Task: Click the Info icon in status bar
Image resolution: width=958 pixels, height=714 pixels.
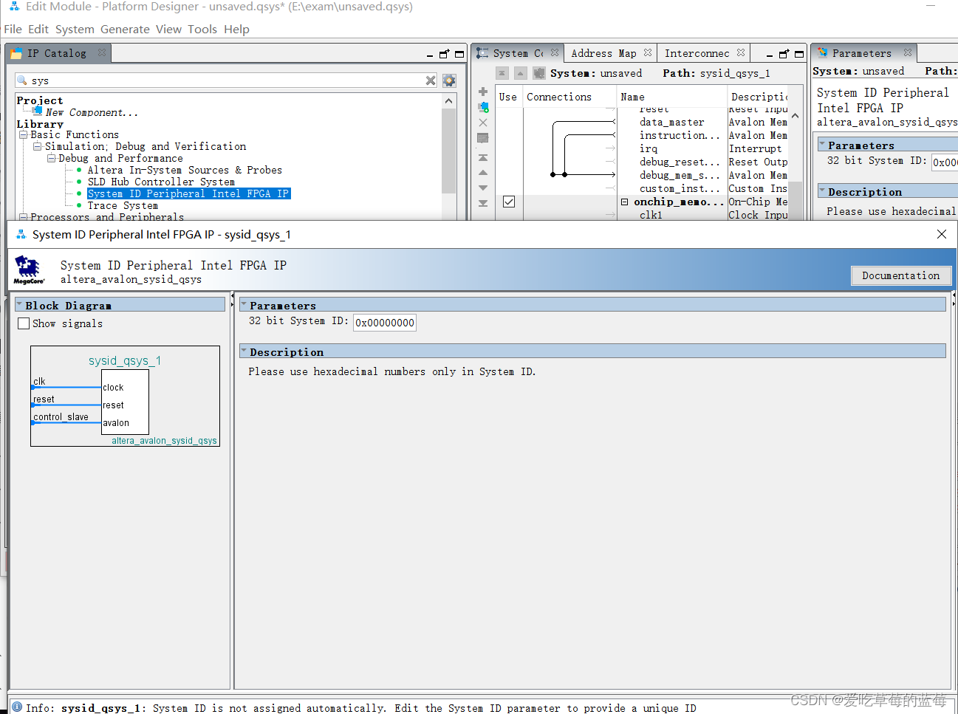Action: 16,707
